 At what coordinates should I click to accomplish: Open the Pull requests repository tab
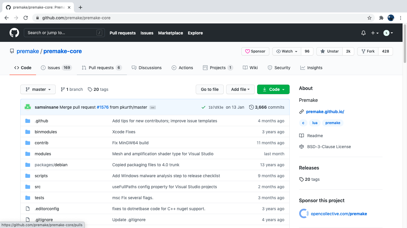pyautogui.click(x=102, y=68)
